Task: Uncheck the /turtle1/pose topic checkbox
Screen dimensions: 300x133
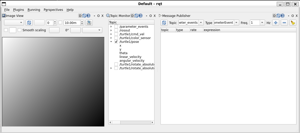Action: click(x=116, y=42)
